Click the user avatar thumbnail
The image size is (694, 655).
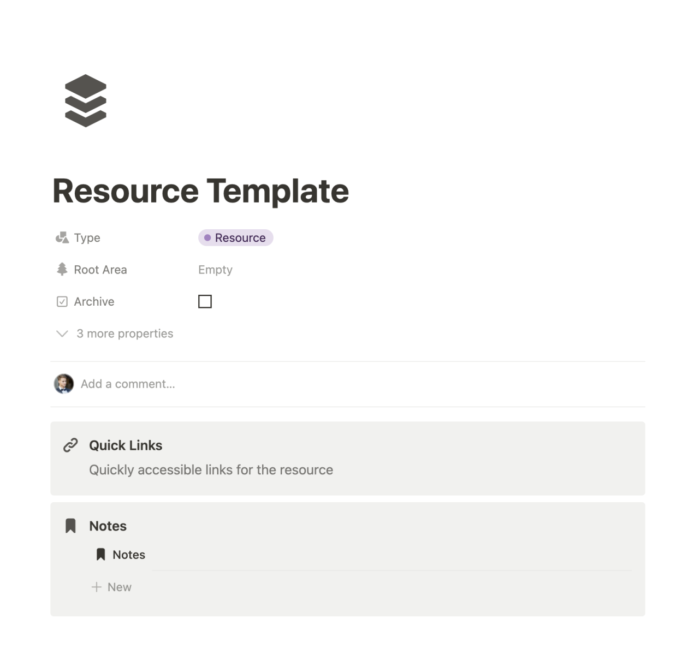64,384
